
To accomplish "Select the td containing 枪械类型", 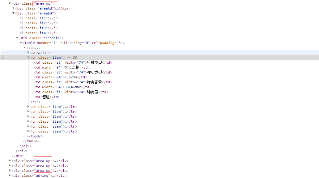I will click(73, 62).
